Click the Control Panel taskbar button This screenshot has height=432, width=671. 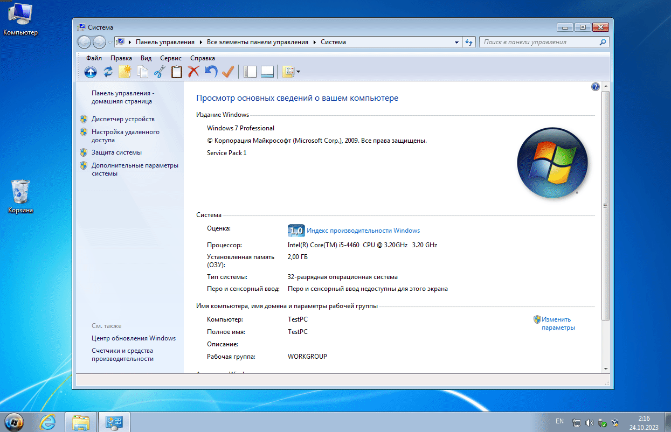tap(114, 422)
